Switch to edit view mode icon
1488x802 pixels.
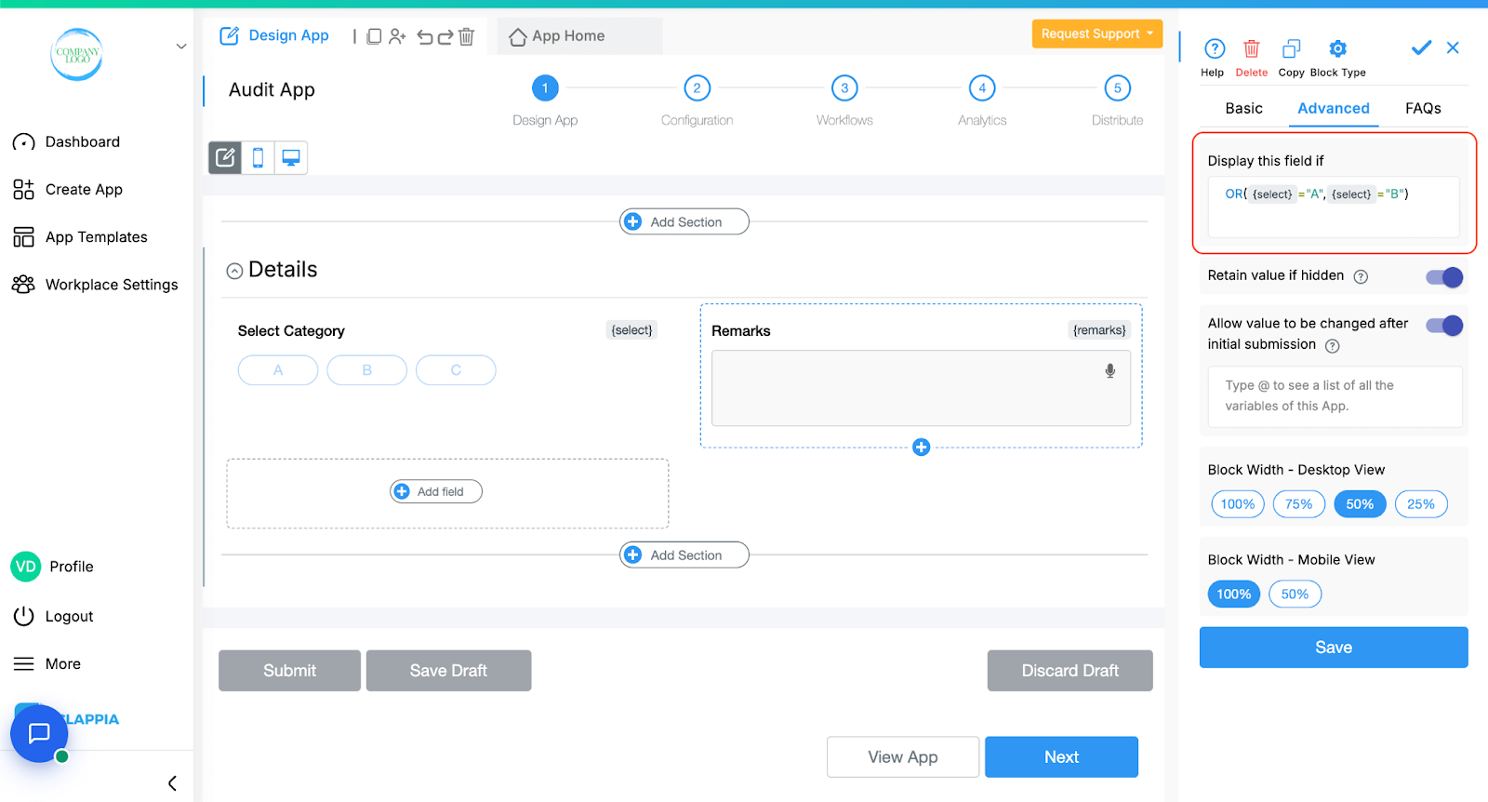(x=225, y=157)
